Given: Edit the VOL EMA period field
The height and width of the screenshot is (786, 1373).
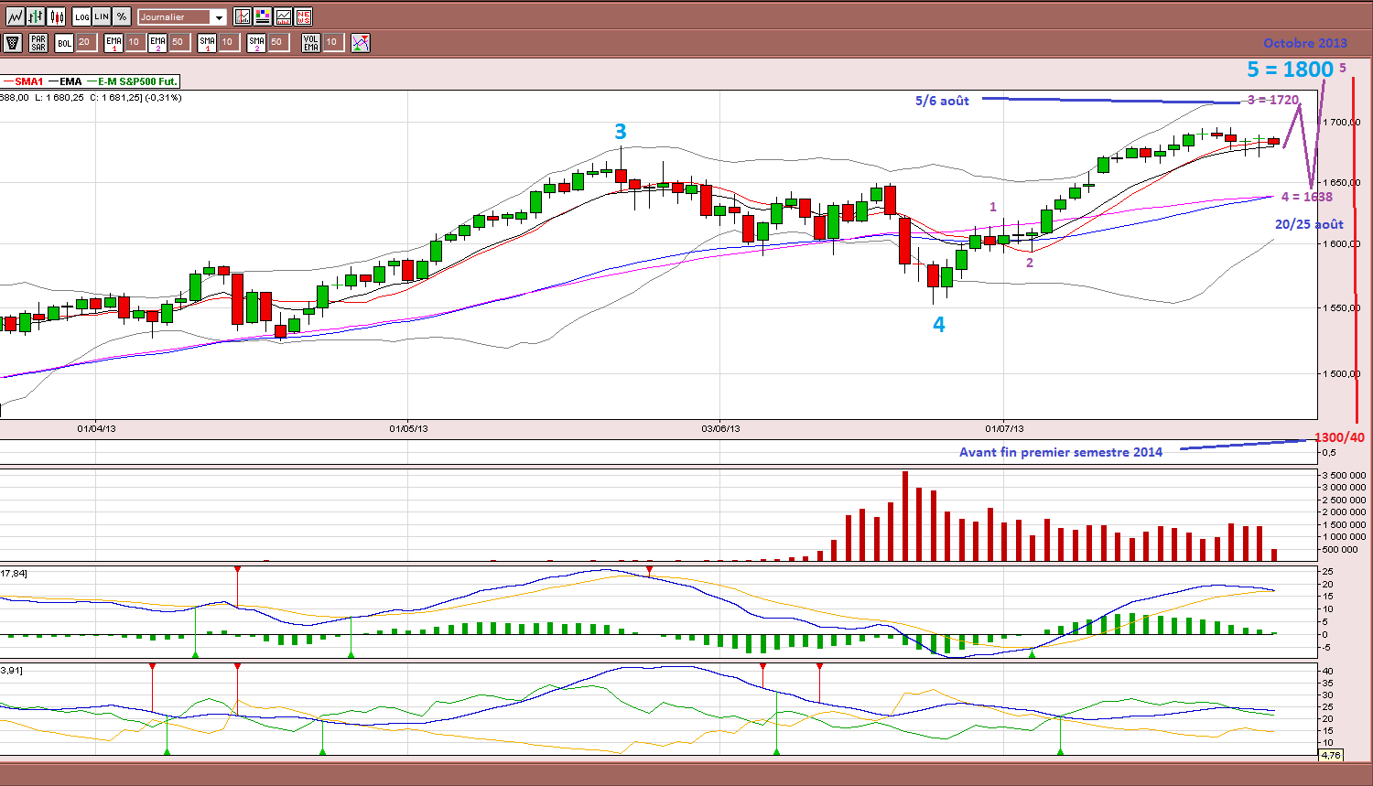Looking at the screenshot, I should pyautogui.click(x=332, y=42).
